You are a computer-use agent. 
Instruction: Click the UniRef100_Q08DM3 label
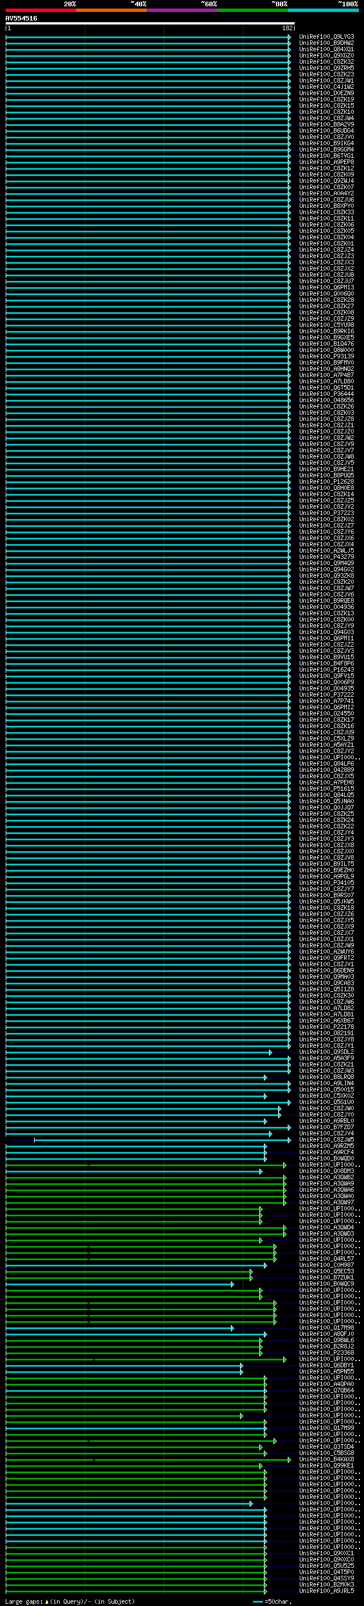(326, 1171)
